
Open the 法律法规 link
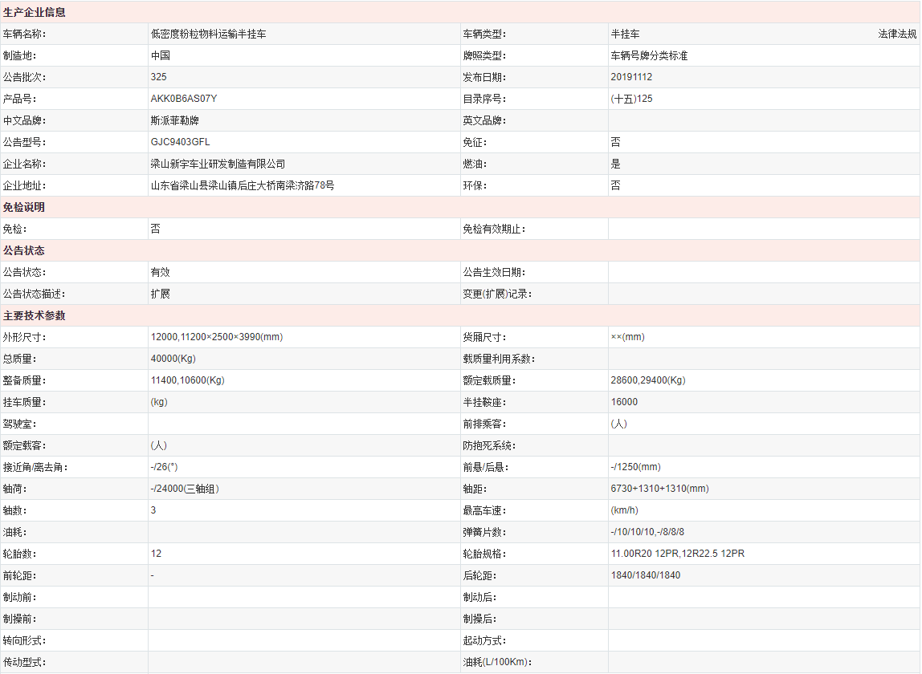click(896, 34)
